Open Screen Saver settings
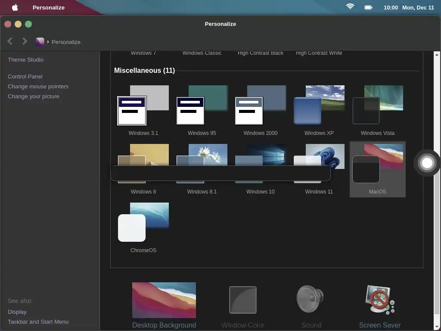The width and height of the screenshot is (441, 331). click(380, 306)
